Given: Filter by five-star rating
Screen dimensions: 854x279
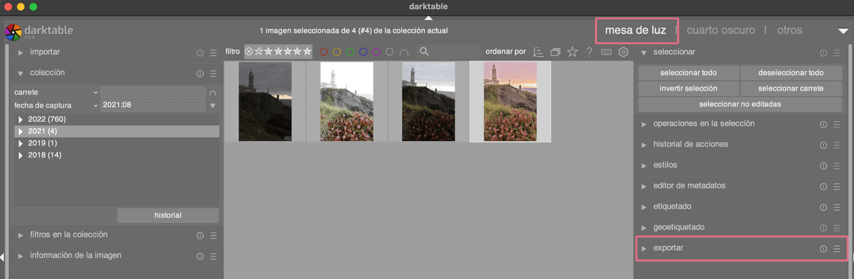Looking at the screenshot, I should [x=307, y=51].
